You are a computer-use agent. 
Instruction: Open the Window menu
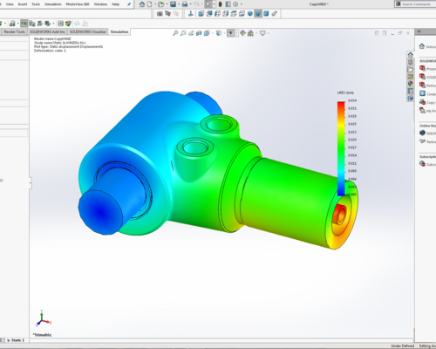tap(100, 4)
